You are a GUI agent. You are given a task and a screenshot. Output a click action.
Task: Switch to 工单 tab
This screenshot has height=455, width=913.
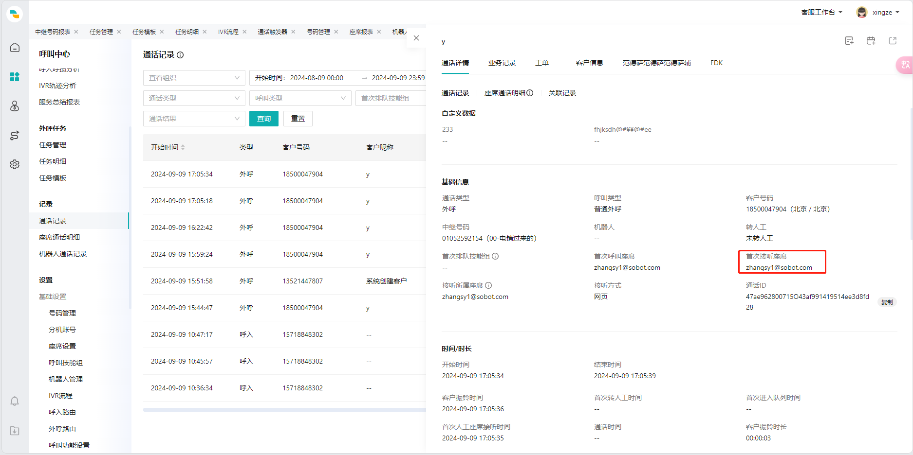[542, 63]
